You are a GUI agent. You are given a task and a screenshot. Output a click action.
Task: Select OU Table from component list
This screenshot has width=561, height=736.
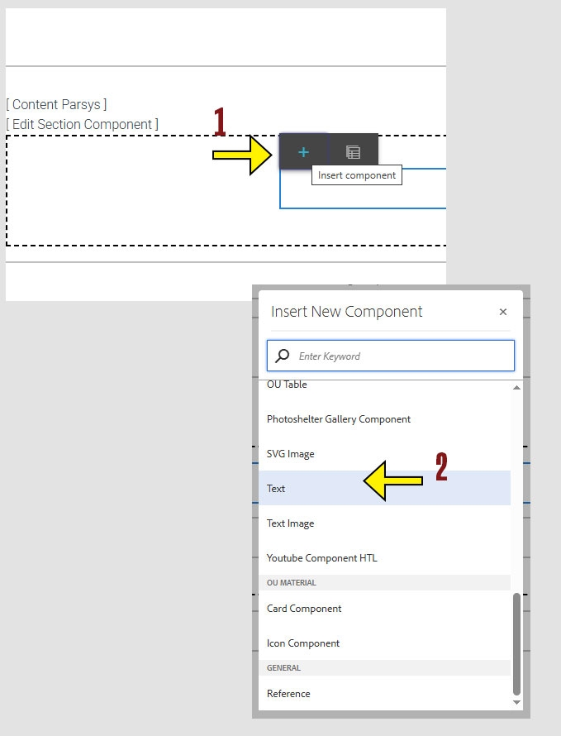[384, 385]
